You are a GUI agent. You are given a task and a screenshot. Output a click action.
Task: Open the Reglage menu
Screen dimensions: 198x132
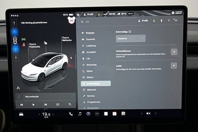88,33
